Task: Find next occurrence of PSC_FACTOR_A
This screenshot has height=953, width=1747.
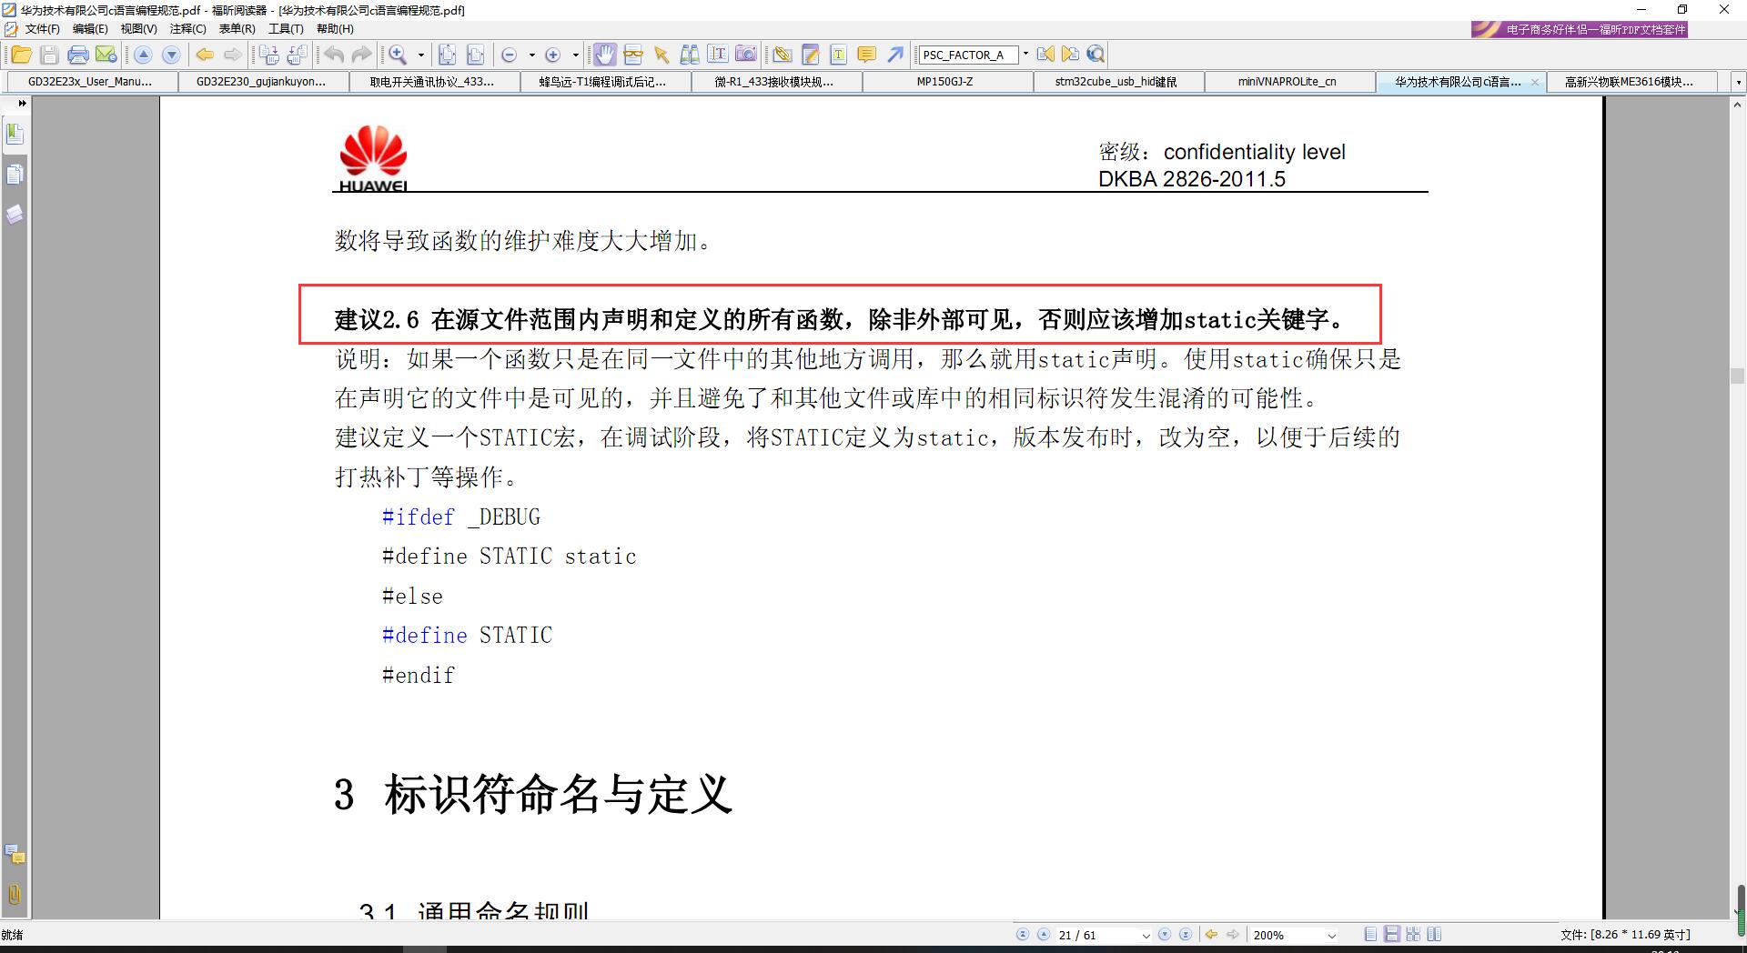Action: (1070, 55)
